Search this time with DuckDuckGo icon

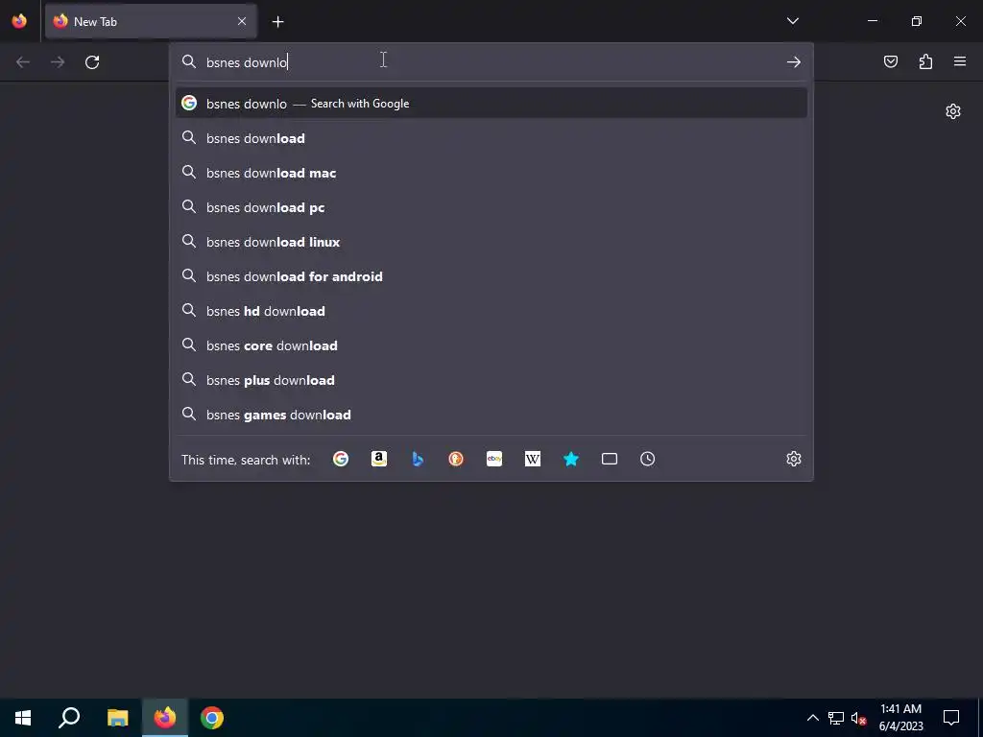tap(456, 460)
